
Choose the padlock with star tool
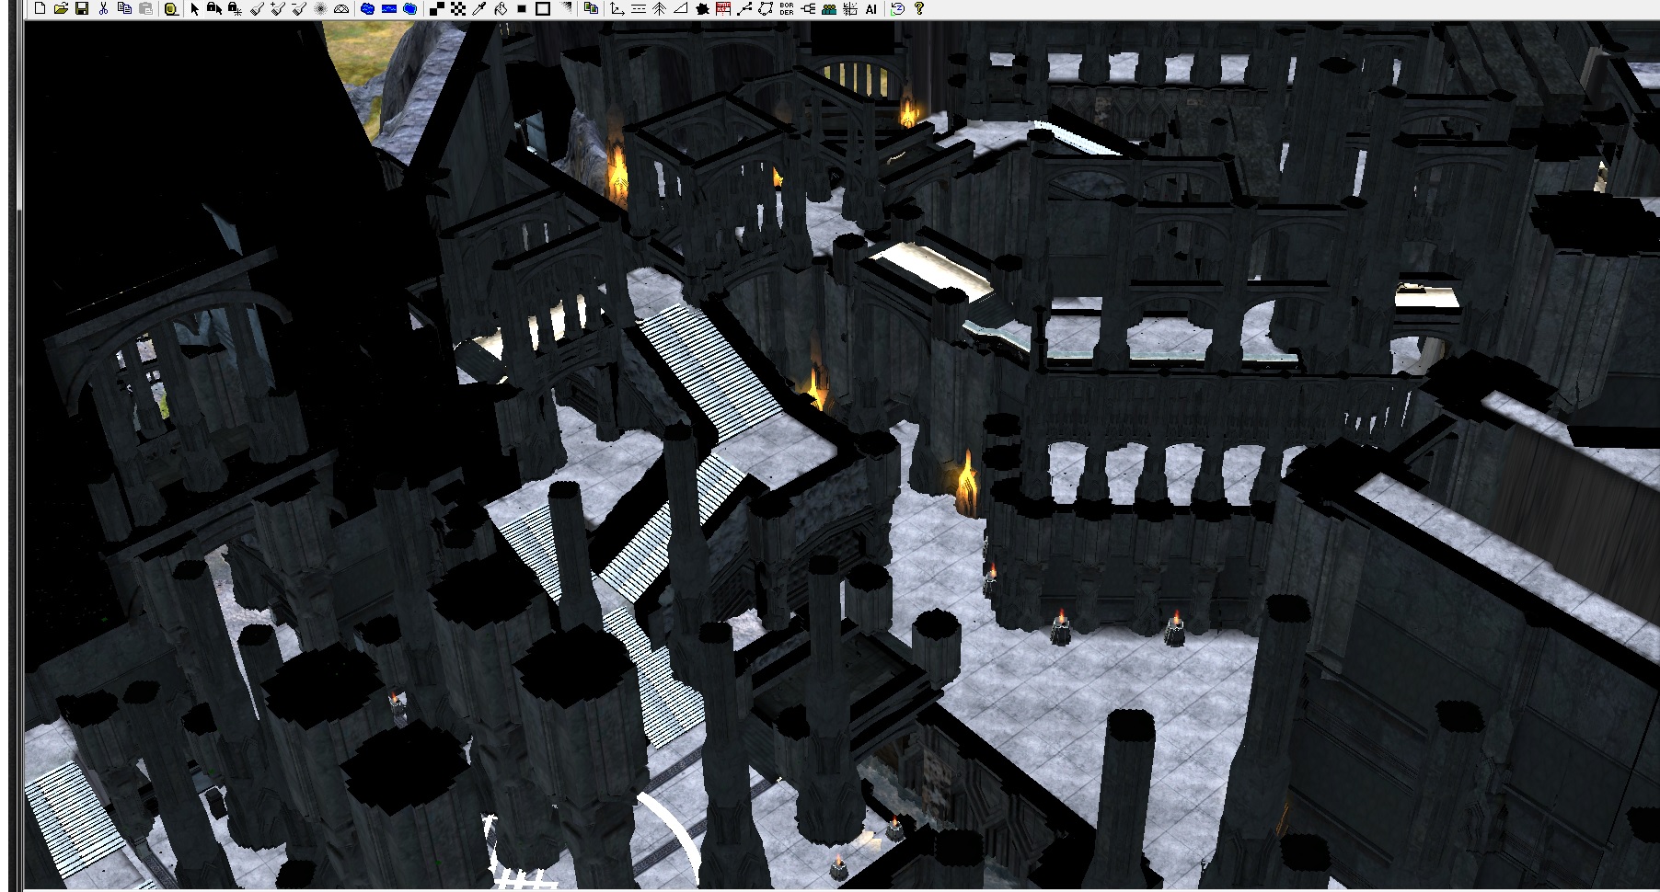point(236,8)
